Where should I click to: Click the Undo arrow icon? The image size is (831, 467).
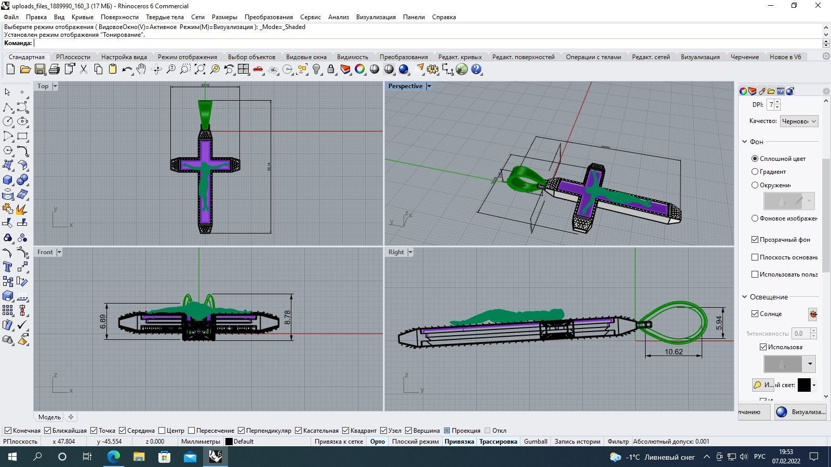[127, 69]
